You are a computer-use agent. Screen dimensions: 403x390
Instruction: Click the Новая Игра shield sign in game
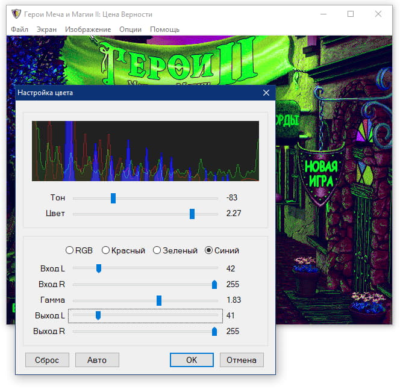[x=320, y=175]
